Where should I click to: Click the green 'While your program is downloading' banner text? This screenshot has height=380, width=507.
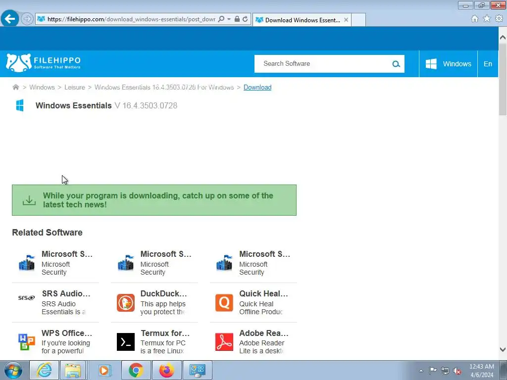tap(158, 200)
